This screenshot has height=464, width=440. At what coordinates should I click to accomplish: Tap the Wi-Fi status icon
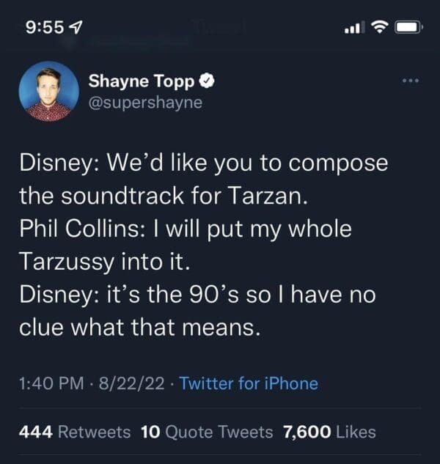pyautogui.click(x=378, y=28)
